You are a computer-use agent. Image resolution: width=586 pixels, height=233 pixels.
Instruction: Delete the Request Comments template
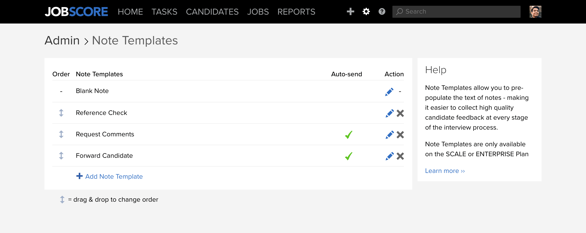point(400,135)
